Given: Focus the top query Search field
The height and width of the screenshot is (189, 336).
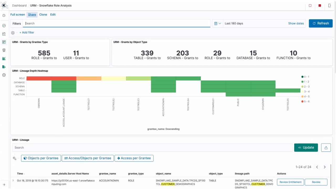Looking at the screenshot, I should (117, 23).
